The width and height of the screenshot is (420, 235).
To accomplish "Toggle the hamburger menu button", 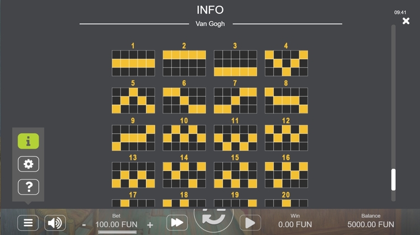I will [28, 223].
